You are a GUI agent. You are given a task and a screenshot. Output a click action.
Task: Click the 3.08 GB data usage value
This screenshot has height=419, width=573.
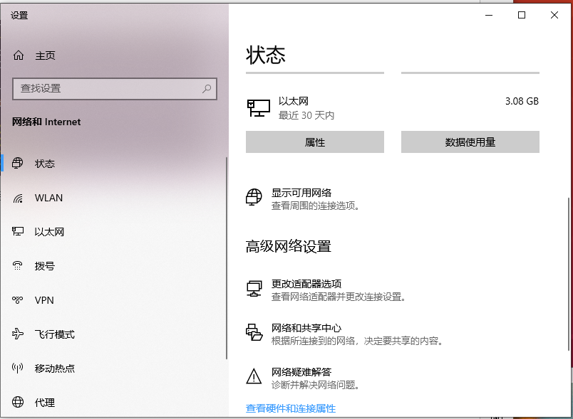522,101
